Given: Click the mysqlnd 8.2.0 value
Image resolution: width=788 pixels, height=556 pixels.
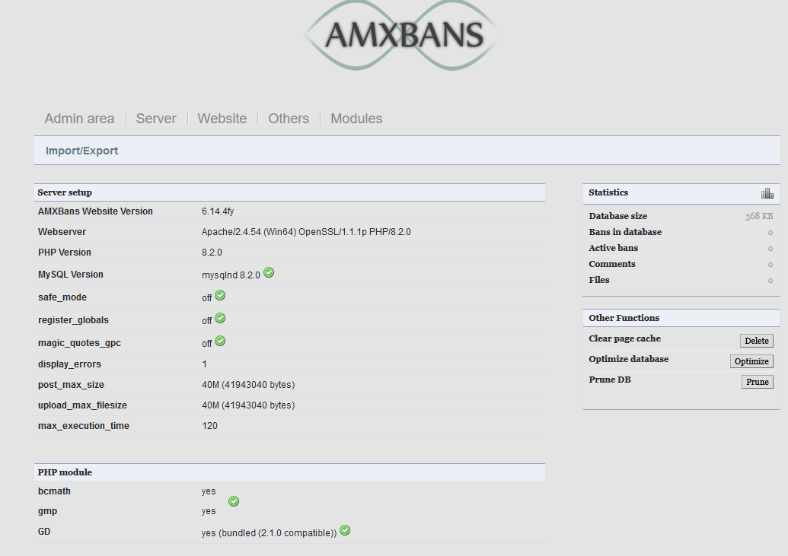Looking at the screenshot, I should point(231,275).
